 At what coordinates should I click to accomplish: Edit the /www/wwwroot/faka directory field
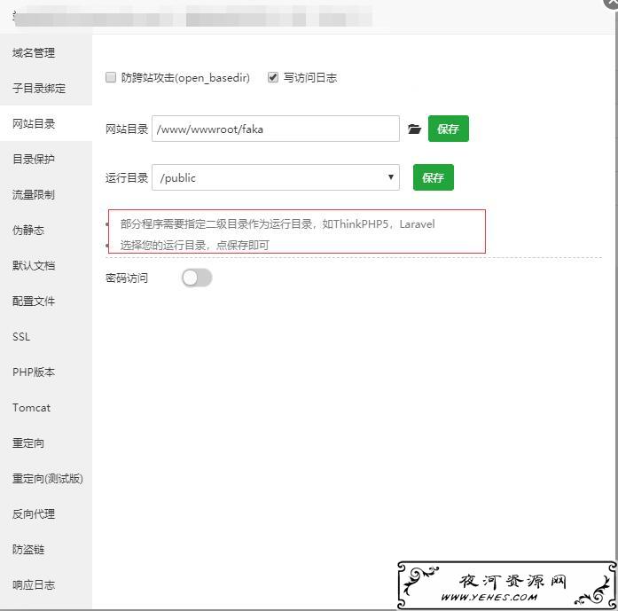click(x=276, y=129)
